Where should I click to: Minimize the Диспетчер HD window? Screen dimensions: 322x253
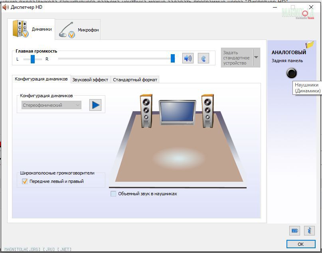[275, 8]
